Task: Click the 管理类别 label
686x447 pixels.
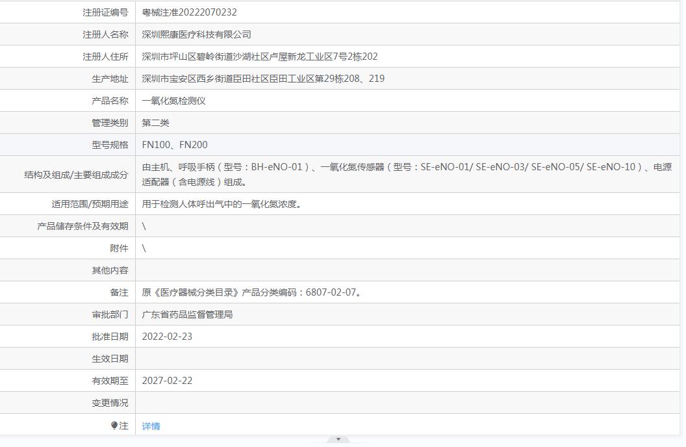Action: [110, 123]
